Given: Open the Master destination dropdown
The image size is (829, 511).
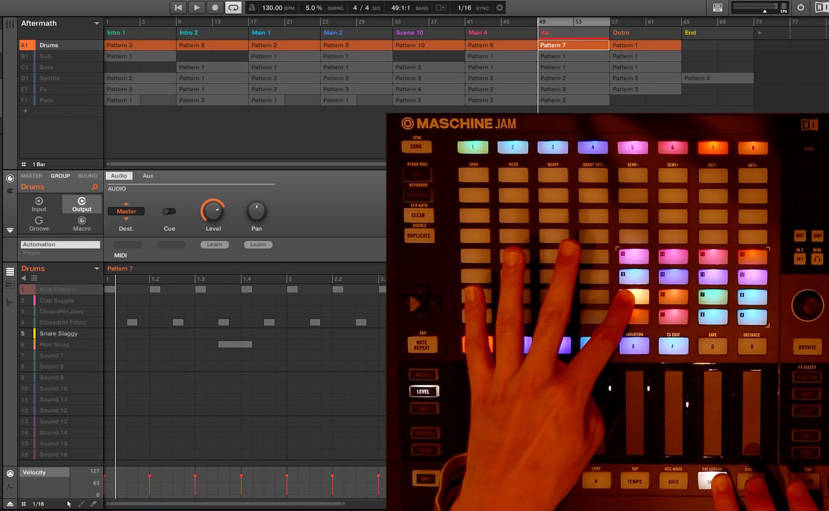Looking at the screenshot, I should (126, 211).
